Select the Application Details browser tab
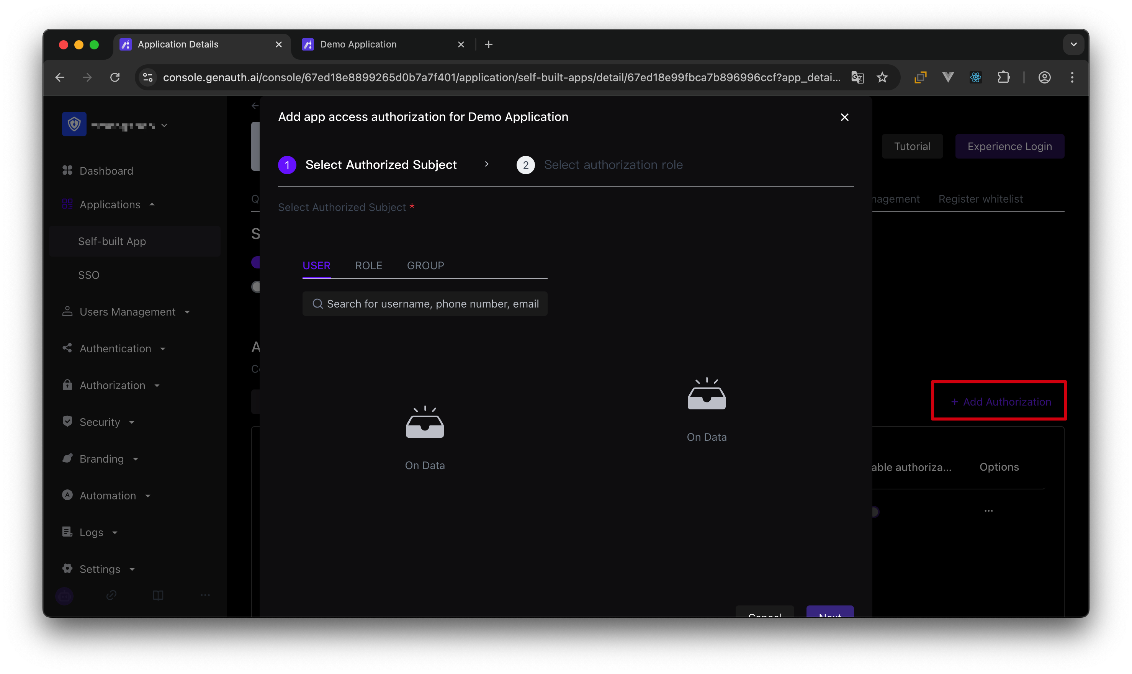 (202, 44)
